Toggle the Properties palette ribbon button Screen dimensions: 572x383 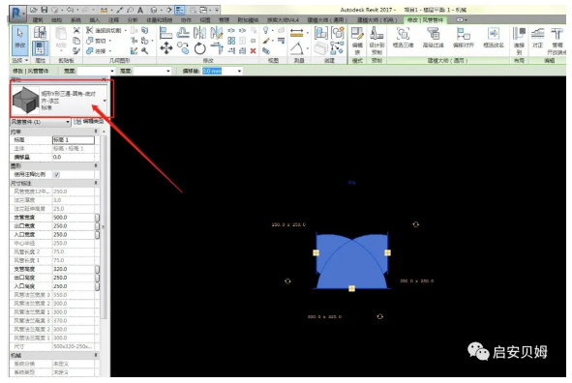click(40, 48)
